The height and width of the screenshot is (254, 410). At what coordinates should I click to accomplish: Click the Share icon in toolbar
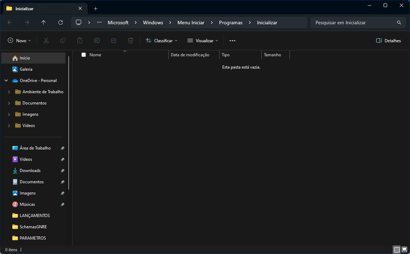coord(114,40)
